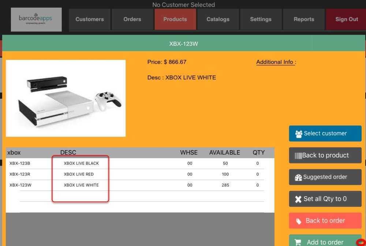Screen dimensions: 366x246
Task: Click the xbox column header
Action: click(x=14, y=152)
